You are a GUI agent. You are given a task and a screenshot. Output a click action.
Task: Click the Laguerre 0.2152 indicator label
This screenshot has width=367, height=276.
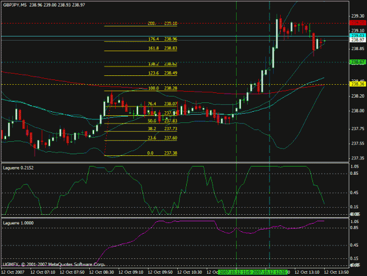[18, 168]
